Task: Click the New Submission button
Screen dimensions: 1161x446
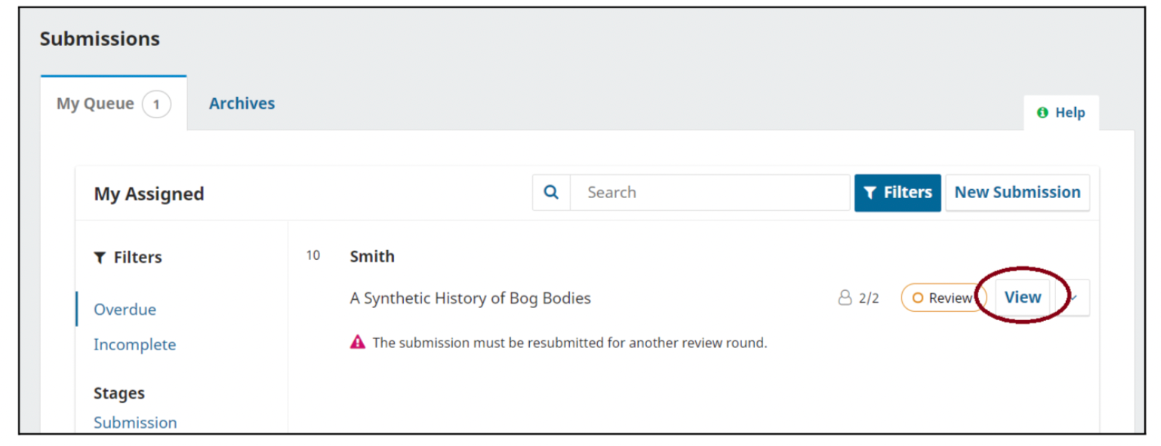Action: tap(1017, 193)
